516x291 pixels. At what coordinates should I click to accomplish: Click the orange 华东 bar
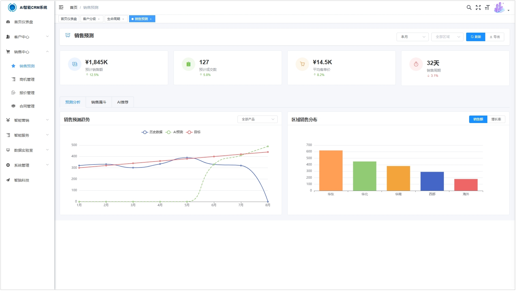pyautogui.click(x=331, y=171)
